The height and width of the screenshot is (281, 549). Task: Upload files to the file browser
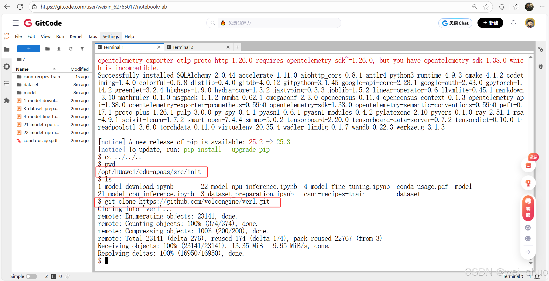[59, 49]
